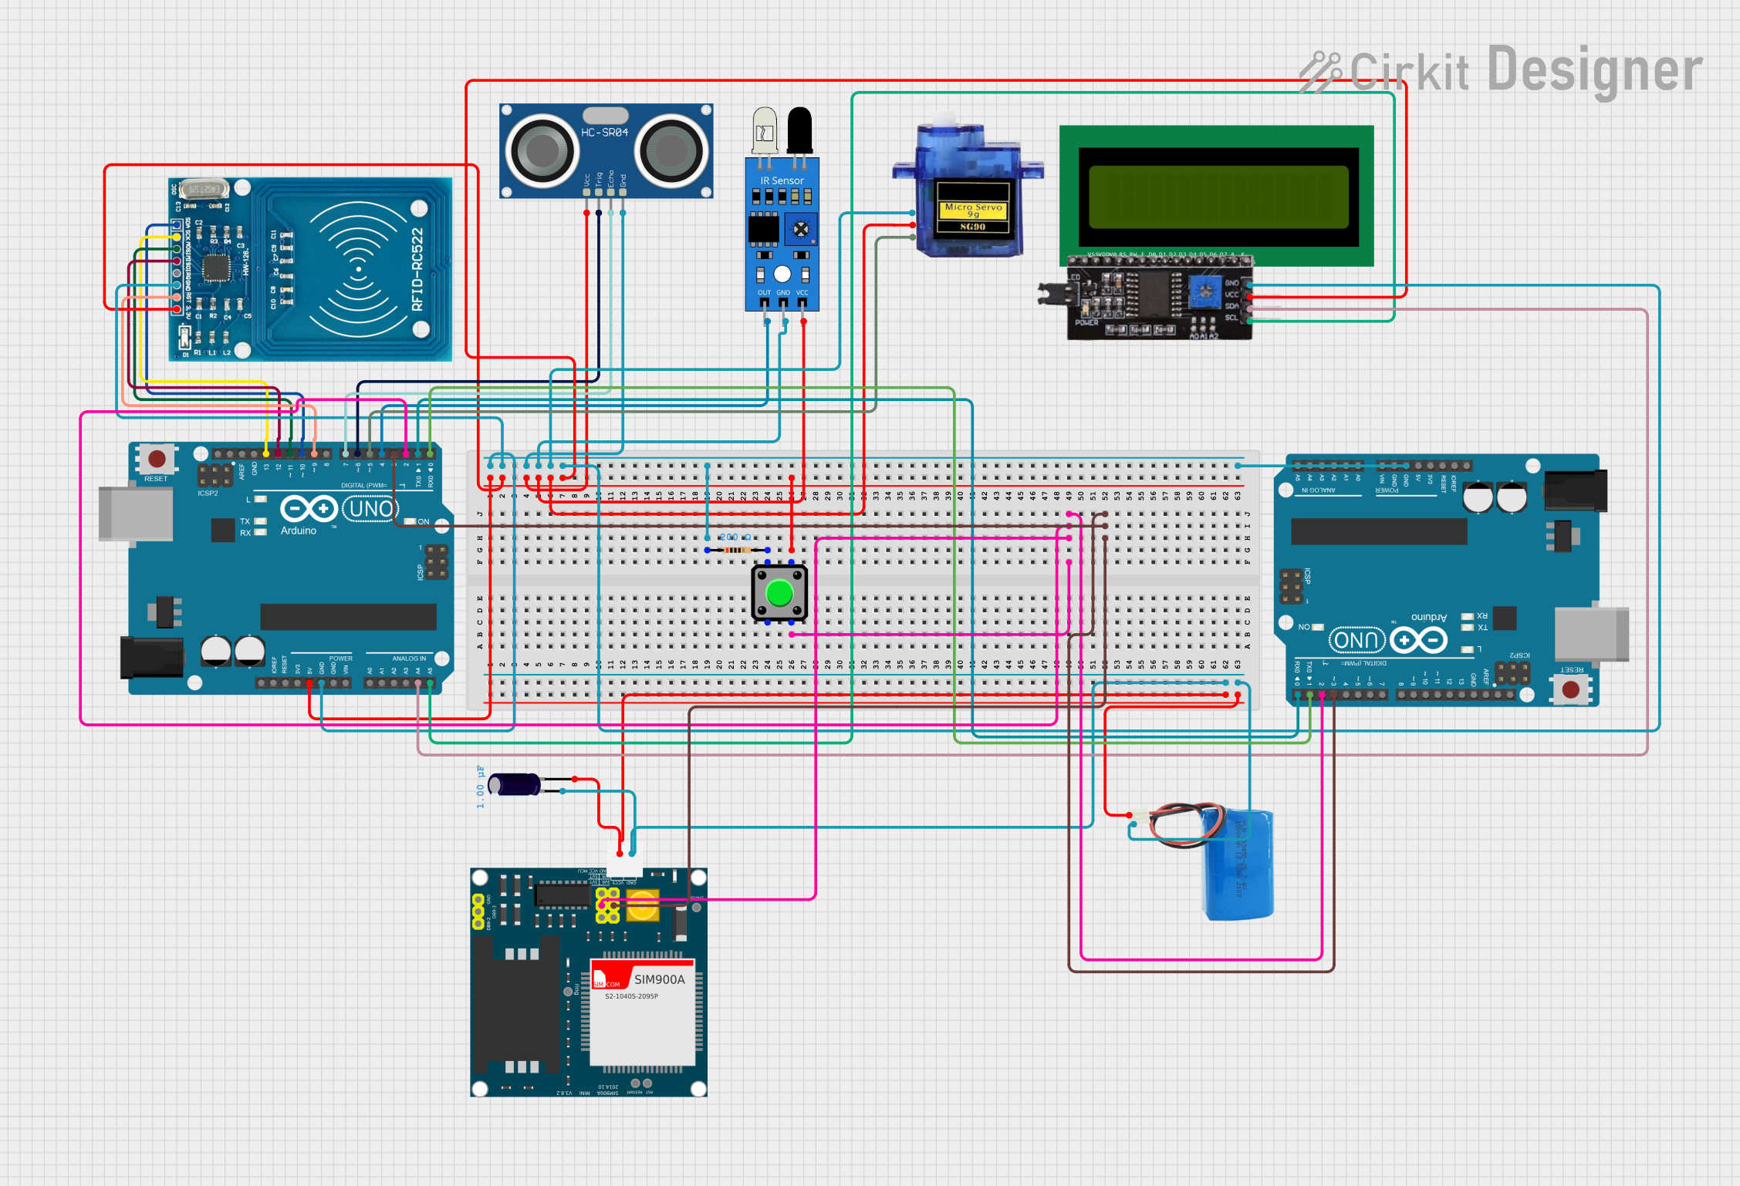
Task: Select the 1.00 µF electrolytic capacitor
Action: [516, 784]
